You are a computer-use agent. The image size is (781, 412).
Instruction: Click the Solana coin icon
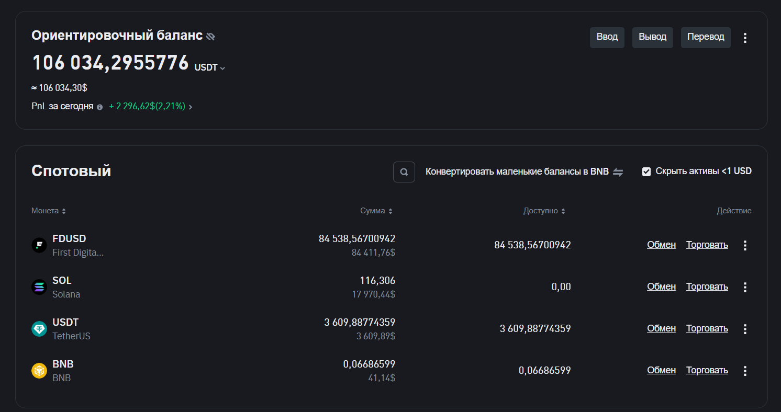[x=39, y=287]
